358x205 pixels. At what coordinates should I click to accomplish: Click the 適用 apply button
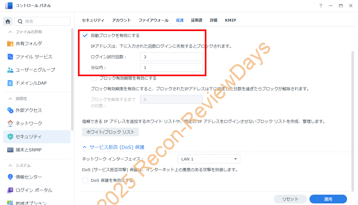(x=328, y=199)
